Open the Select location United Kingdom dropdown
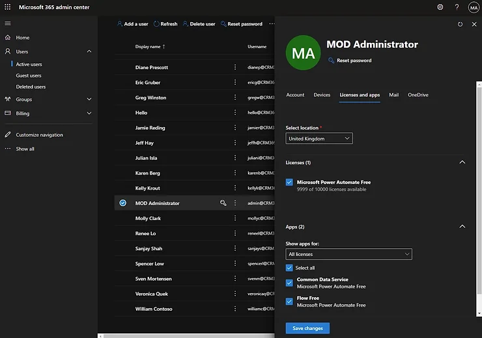 click(319, 138)
